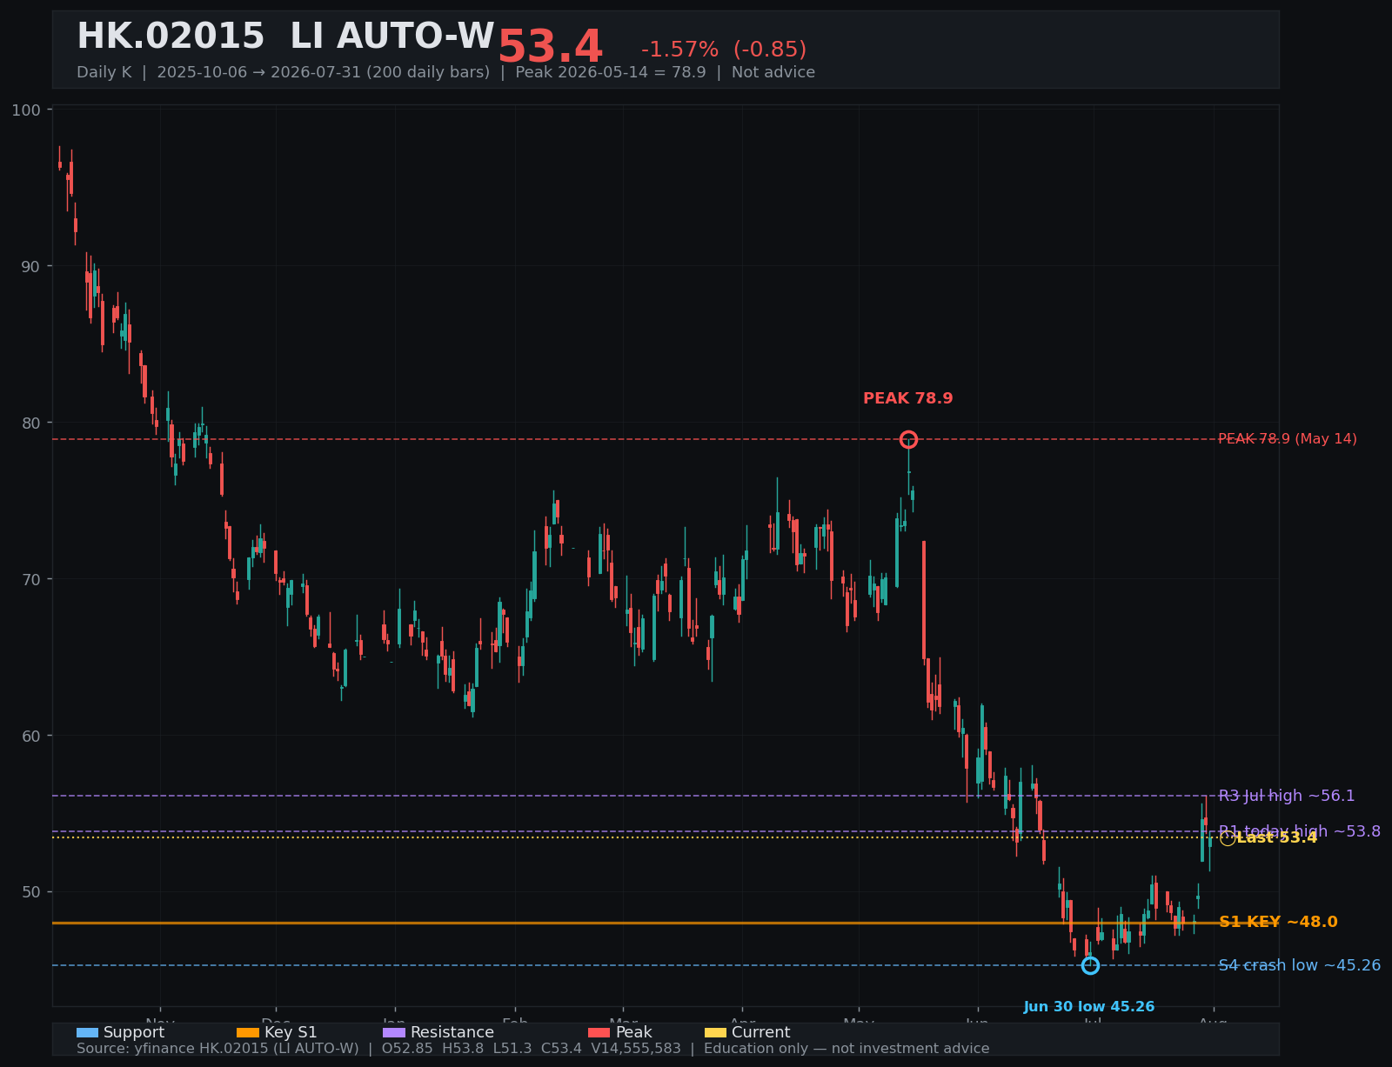Click the PEAK 78.9 (May 14) line label

1288,439
